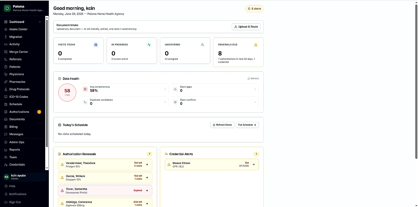
Task: Open Open gaps row arrow
Action: click(x=255, y=89)
